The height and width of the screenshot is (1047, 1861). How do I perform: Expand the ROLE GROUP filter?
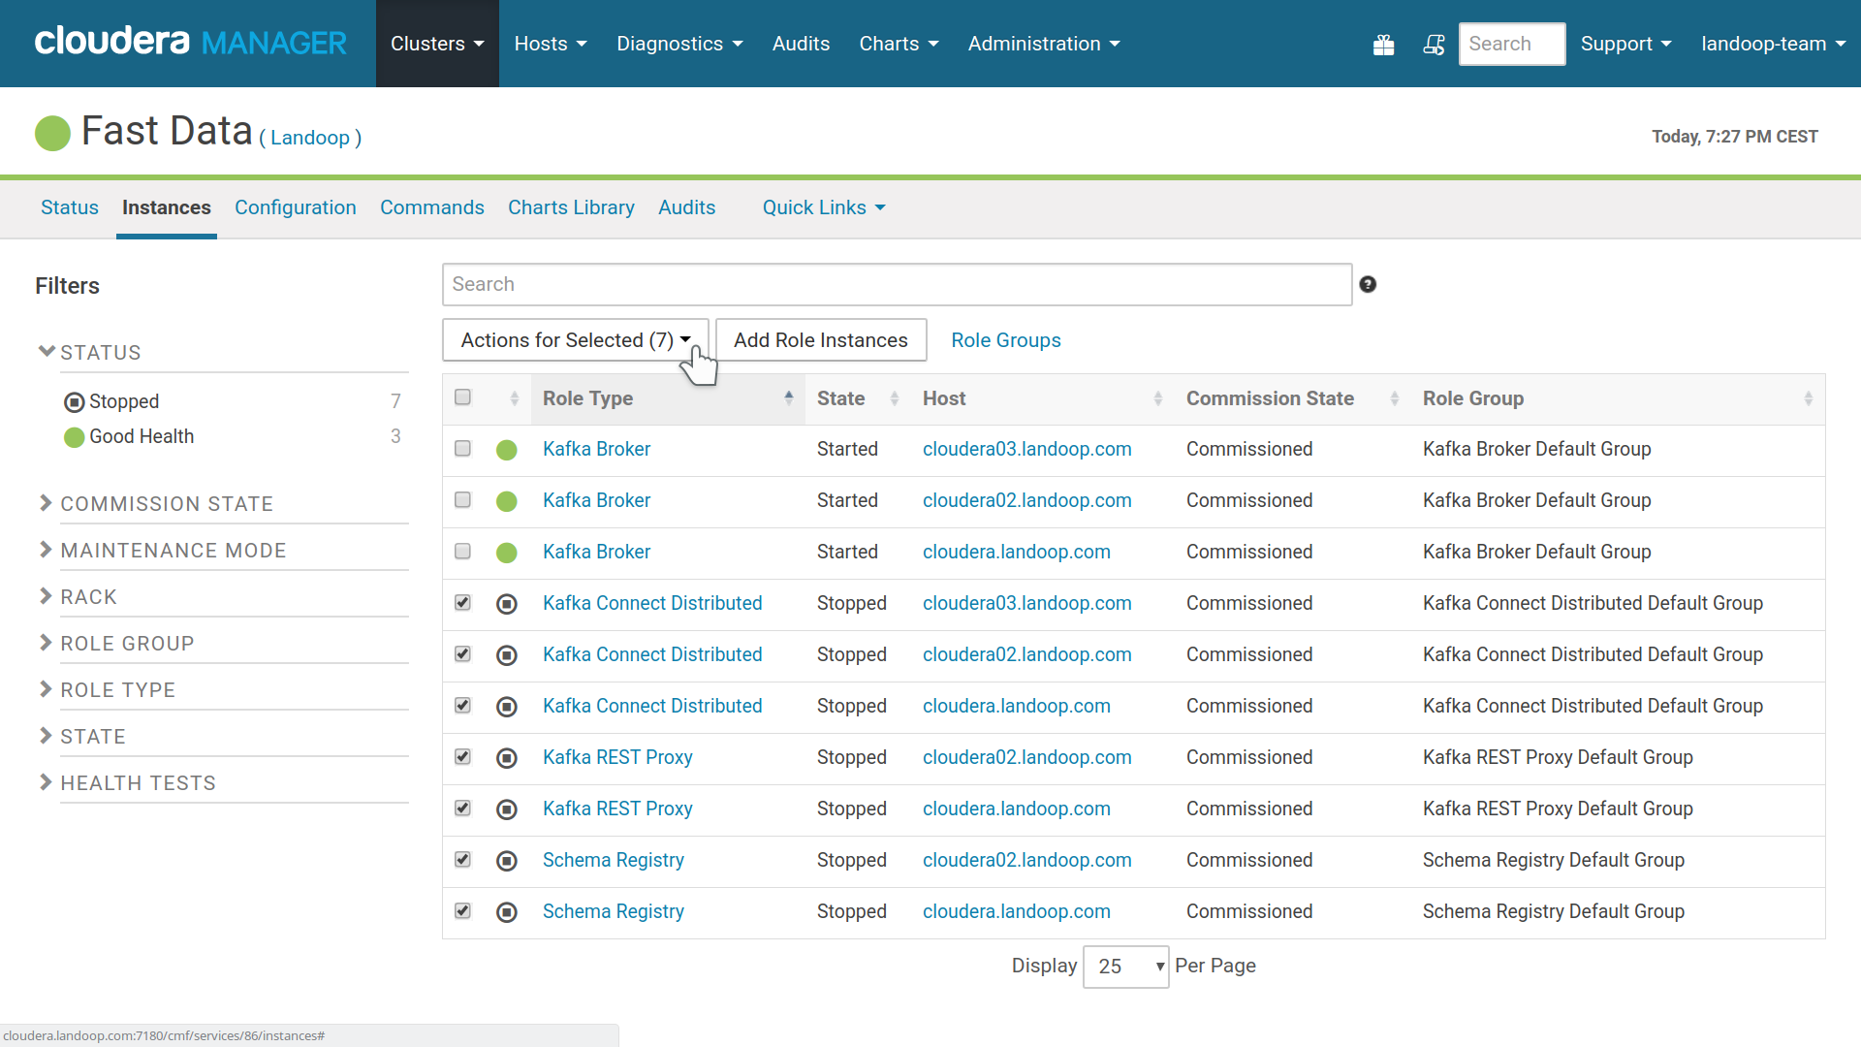[116, 644]
